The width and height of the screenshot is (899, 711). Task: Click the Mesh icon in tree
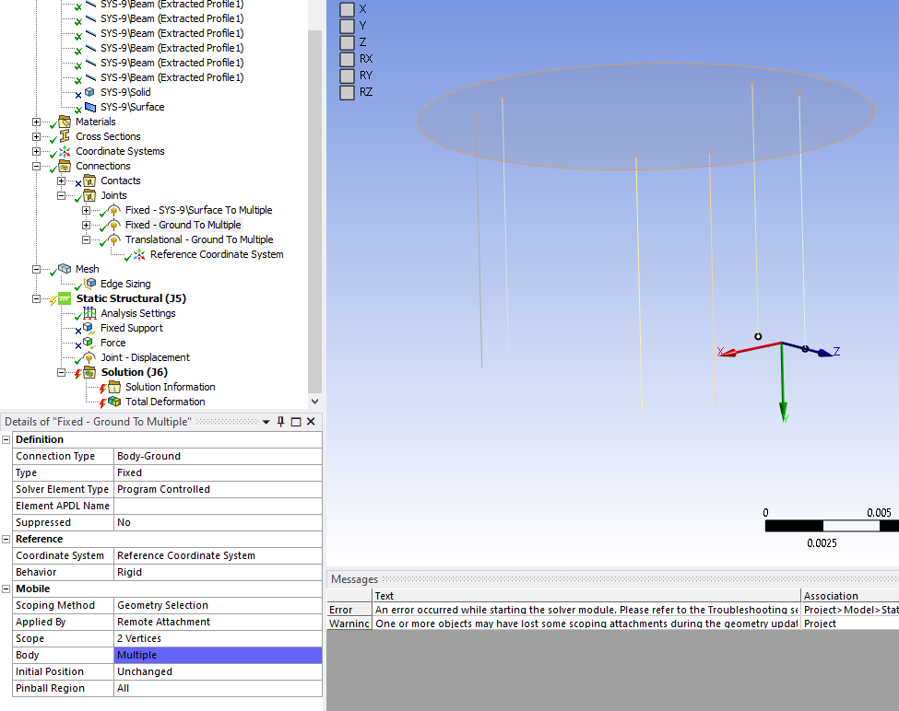click(x=65, y=269)
